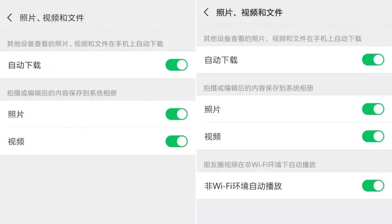This screenshot has height=224, width=392.
Task: Tap 照片 label in right panel
Action: (x=212, y=109)
